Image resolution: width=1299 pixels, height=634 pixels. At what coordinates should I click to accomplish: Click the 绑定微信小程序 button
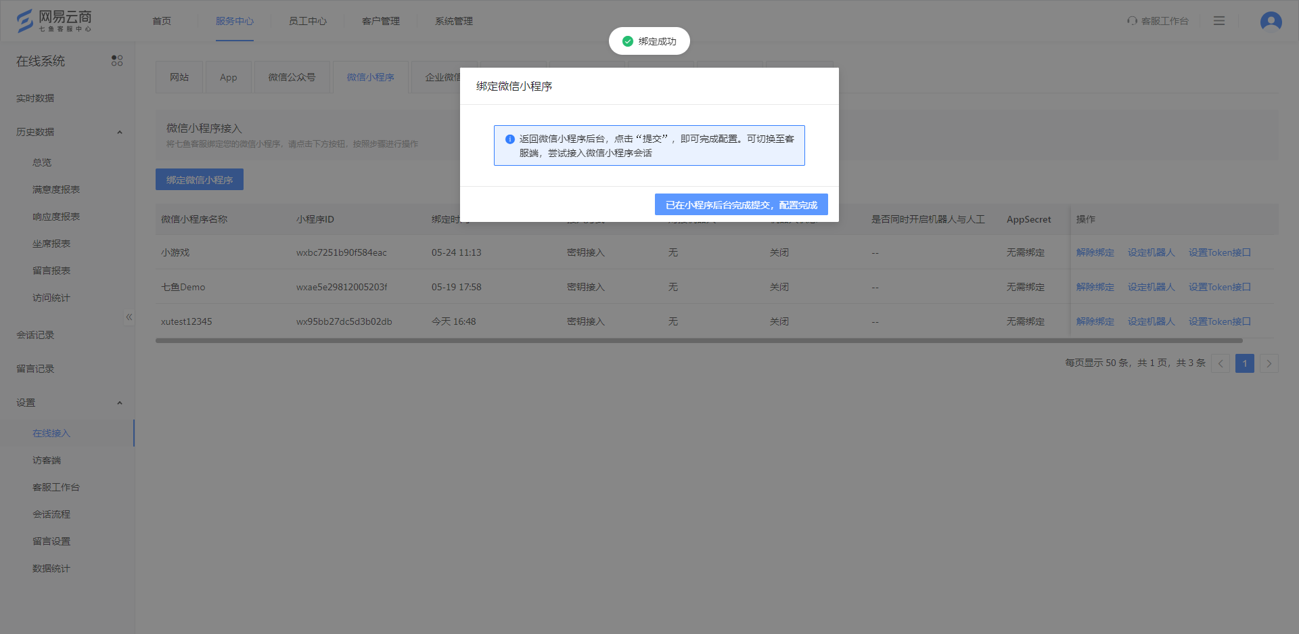200,179
